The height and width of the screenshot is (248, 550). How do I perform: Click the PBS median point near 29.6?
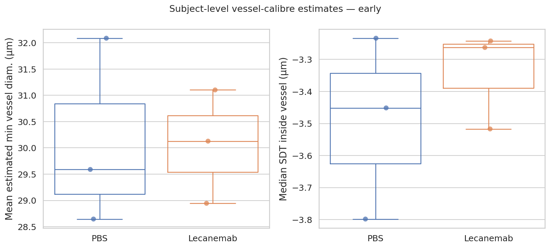(90, 169)
